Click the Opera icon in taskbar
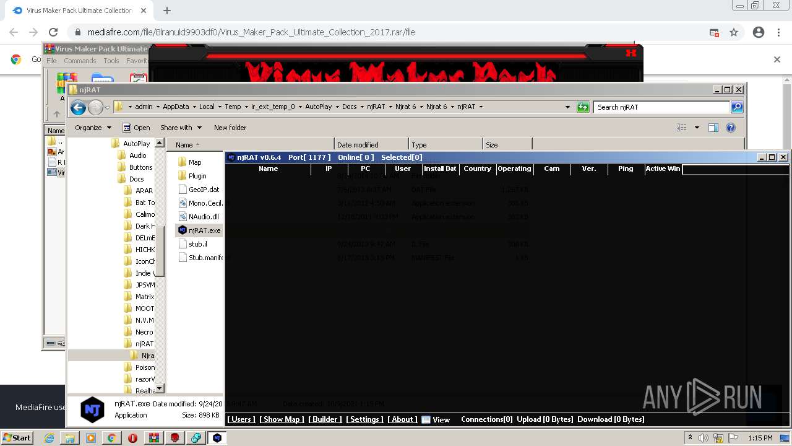The height and width of the screenshot is (446, 792). point(132,438)
